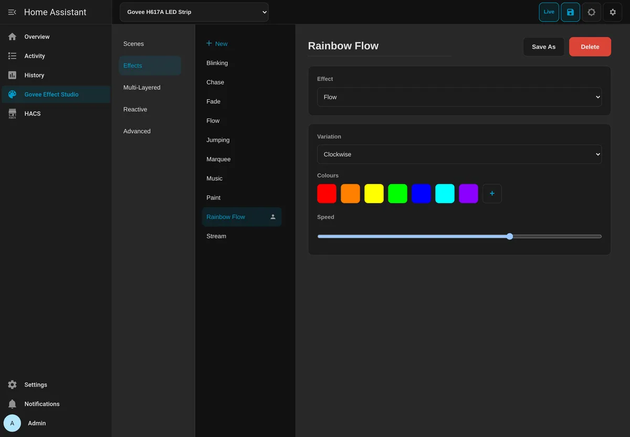The width and height of the screenshot is (630, 437).
Task: Select the Music effect
Action: click(x=241, y=178)
